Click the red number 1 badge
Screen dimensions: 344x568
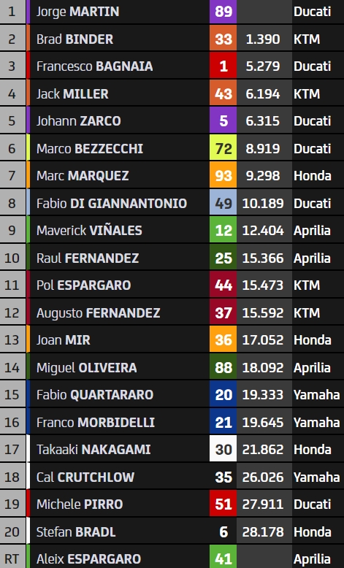(x=223, y=66)
